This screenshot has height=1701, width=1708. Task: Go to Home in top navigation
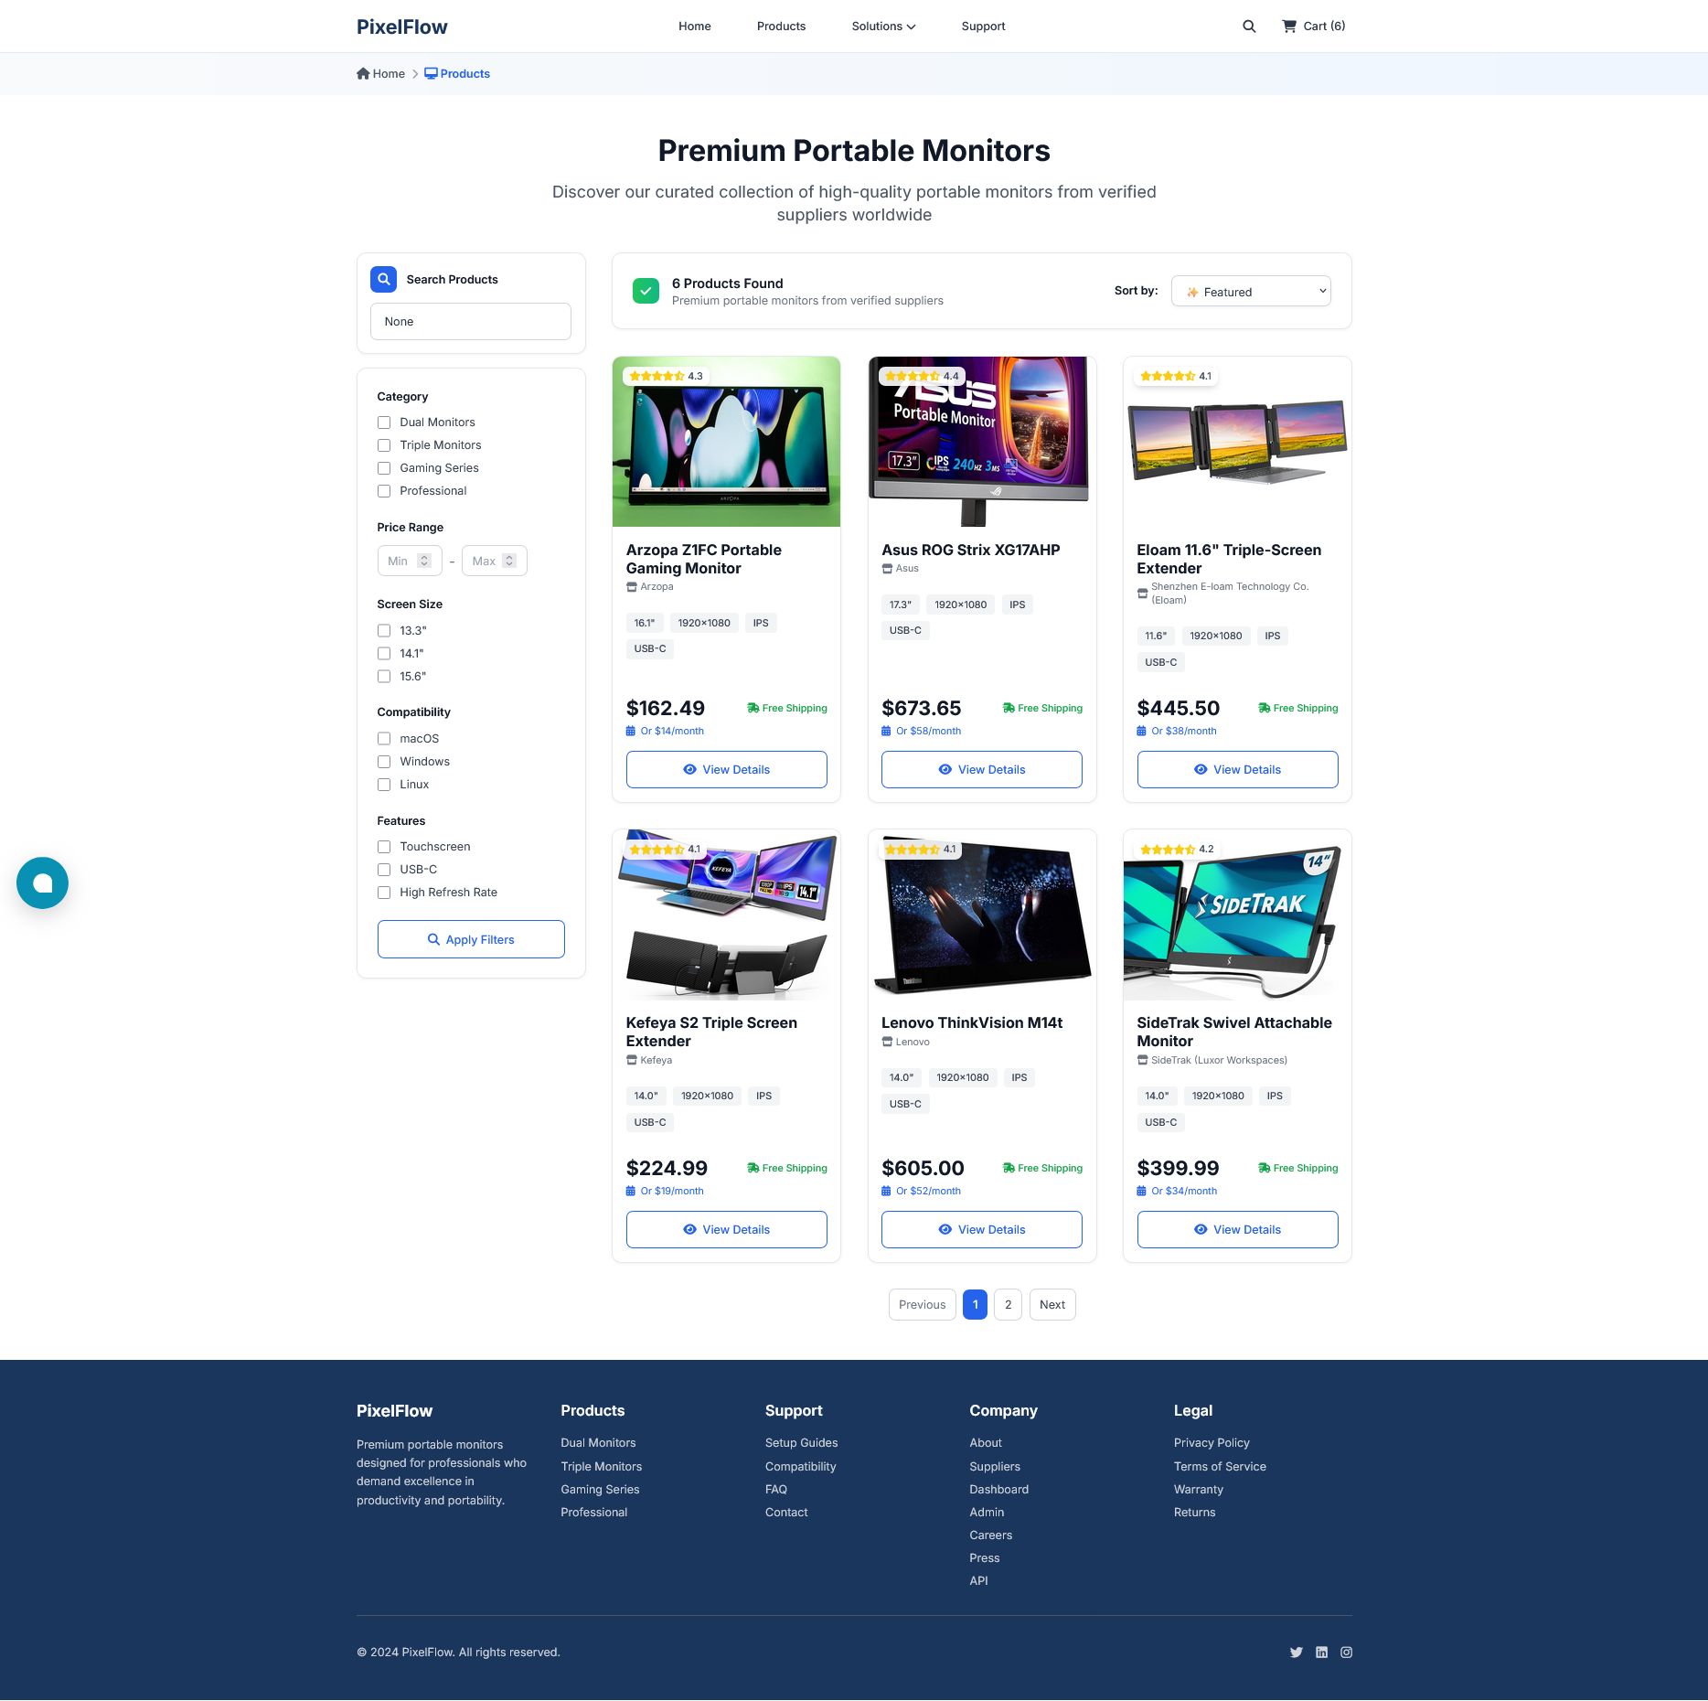[695, 27]
